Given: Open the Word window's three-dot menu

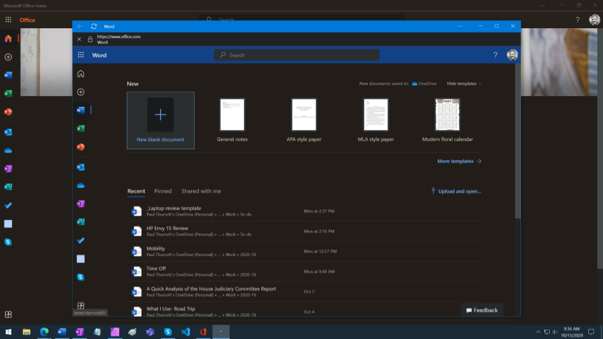Looking at the screenshot, I should 459,26.
